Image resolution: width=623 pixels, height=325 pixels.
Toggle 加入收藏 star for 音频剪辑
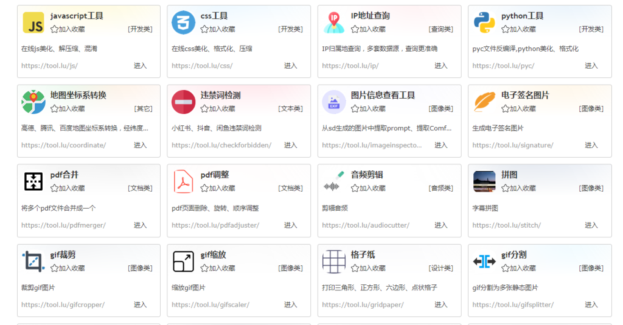click(x=355, y=188)
